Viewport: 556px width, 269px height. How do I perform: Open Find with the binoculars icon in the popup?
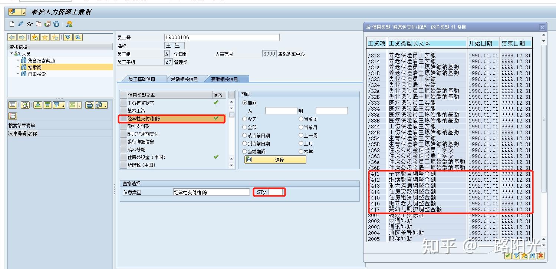[x=533, y=256]
